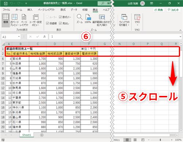This screenshot has width=183, height=142.
Task: Click status bar Normal view icon
Action: point(127,140)
